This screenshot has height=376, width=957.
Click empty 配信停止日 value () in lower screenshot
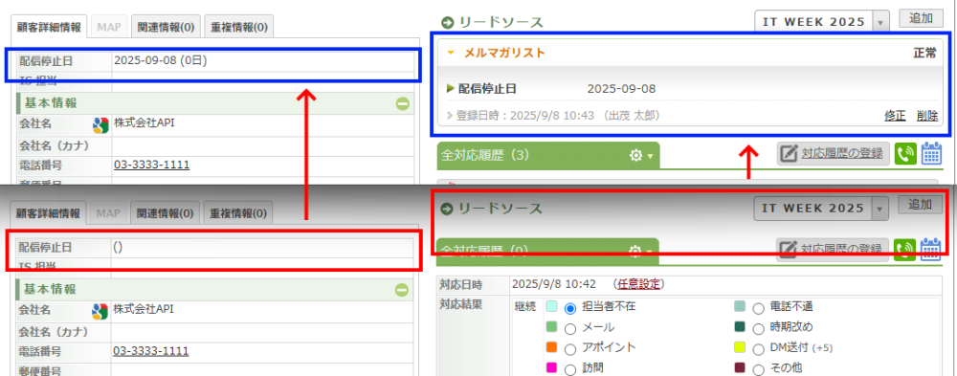262,247
